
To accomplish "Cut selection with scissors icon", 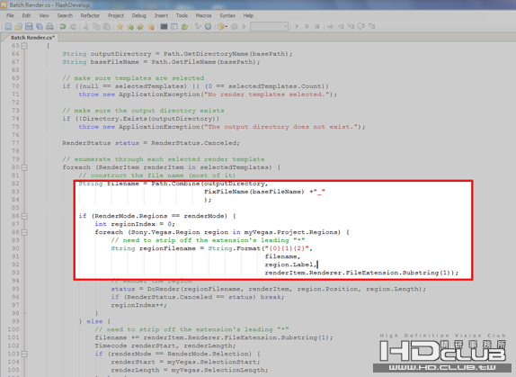I will click(x=86, y=26).
